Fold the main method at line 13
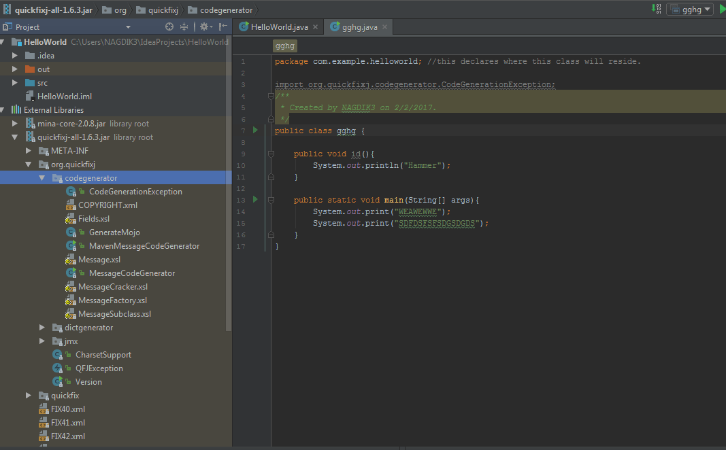 271,200
